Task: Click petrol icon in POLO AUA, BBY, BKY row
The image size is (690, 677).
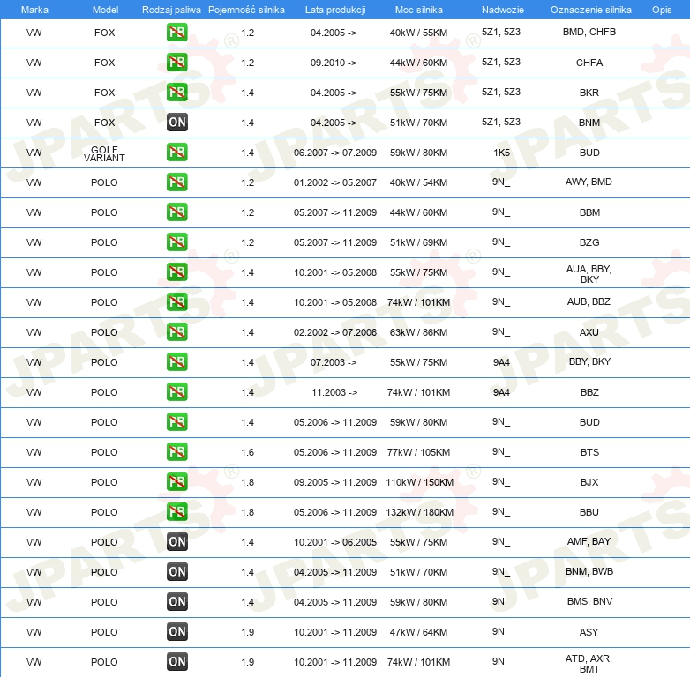Action: click(176, 272)
